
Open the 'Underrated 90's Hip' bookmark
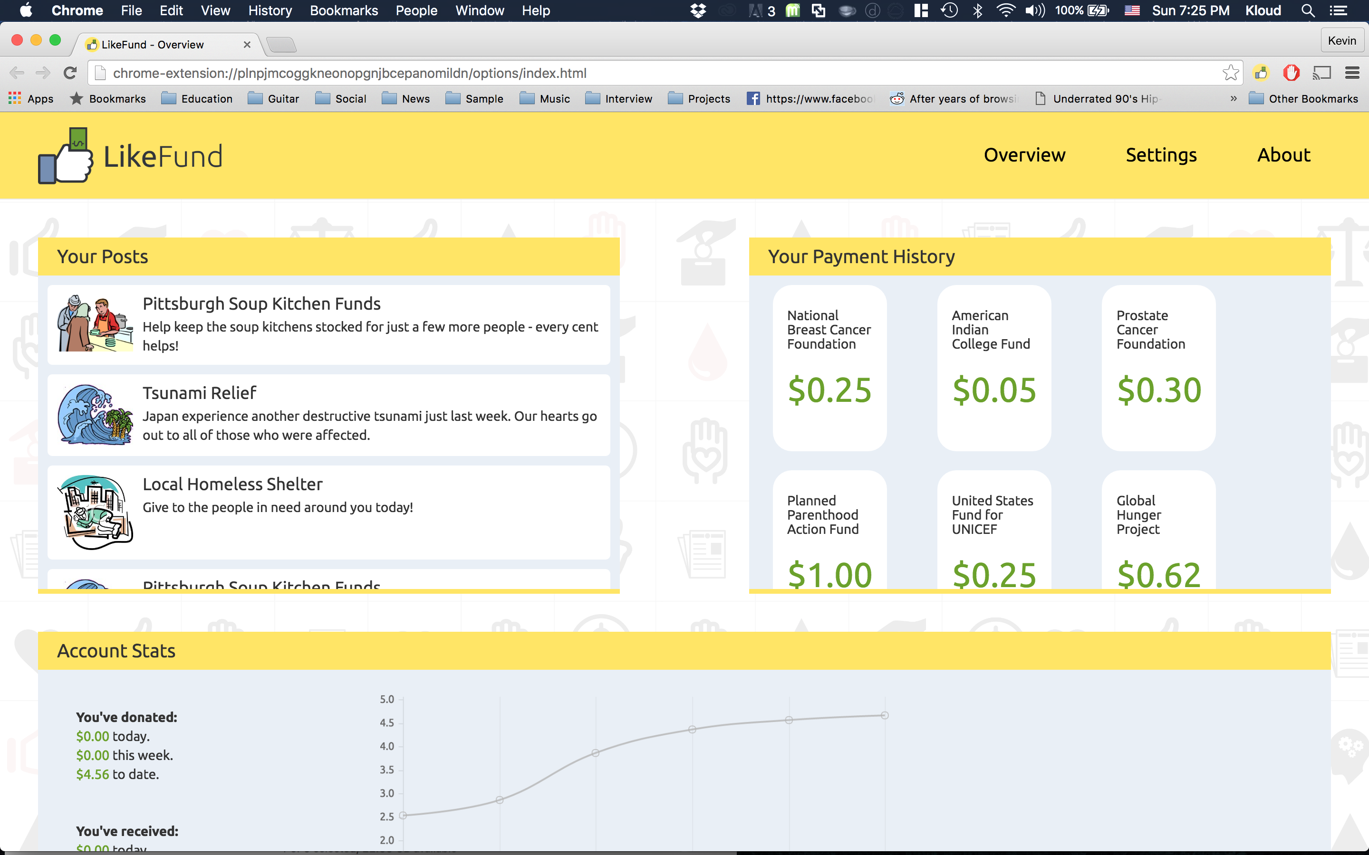pyautogui.click(x=1098, y=99)
